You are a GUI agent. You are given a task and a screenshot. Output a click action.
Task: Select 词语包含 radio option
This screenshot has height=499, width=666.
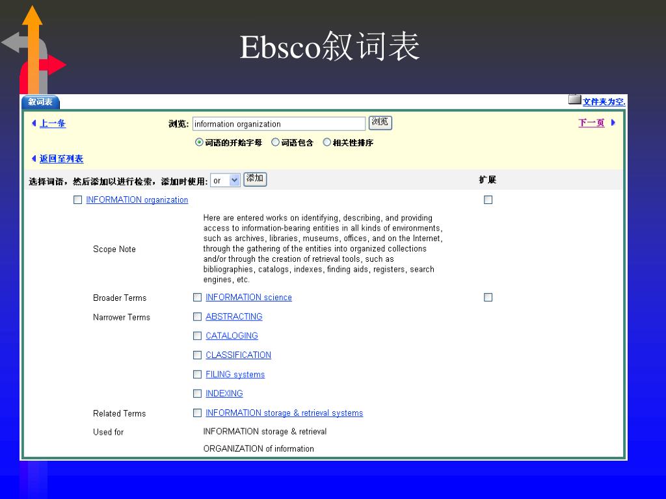pos(275,142)
